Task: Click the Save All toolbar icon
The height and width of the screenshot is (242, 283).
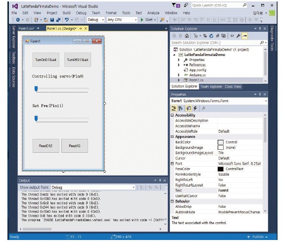Action: click(x=58, y=20)
